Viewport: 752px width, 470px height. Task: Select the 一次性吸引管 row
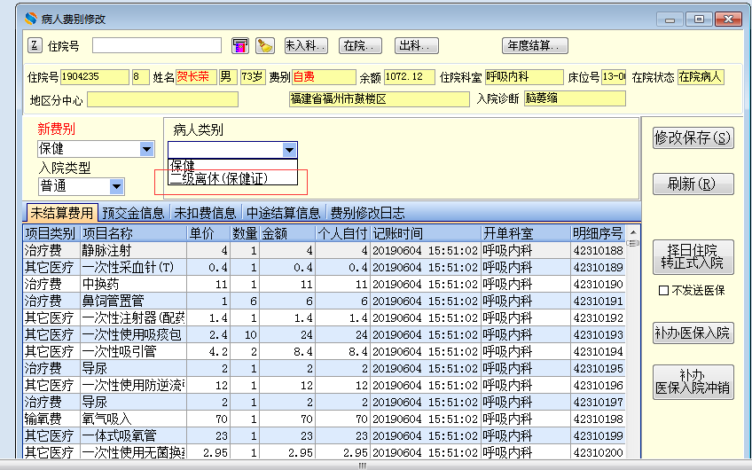pyautogui.click(x=325, y=351)
